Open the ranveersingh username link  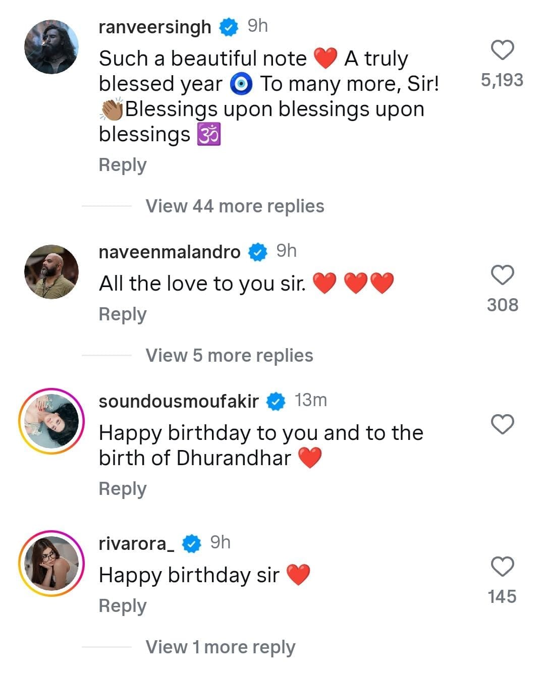155,27
